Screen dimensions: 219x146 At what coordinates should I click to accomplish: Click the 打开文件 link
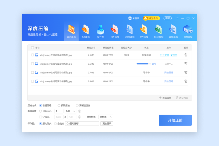coord(165,55)
